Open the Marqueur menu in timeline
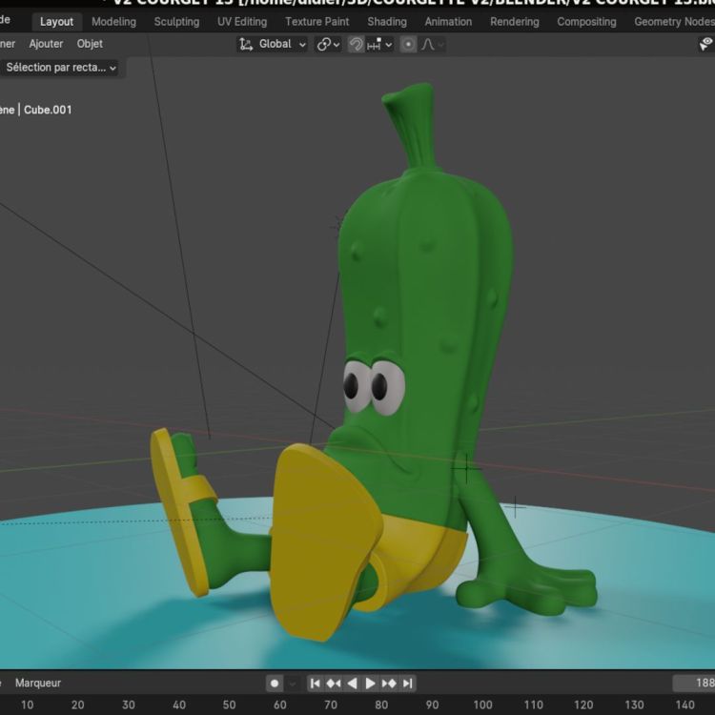Viewport: 715px width, 715px height. click(38, 684)
